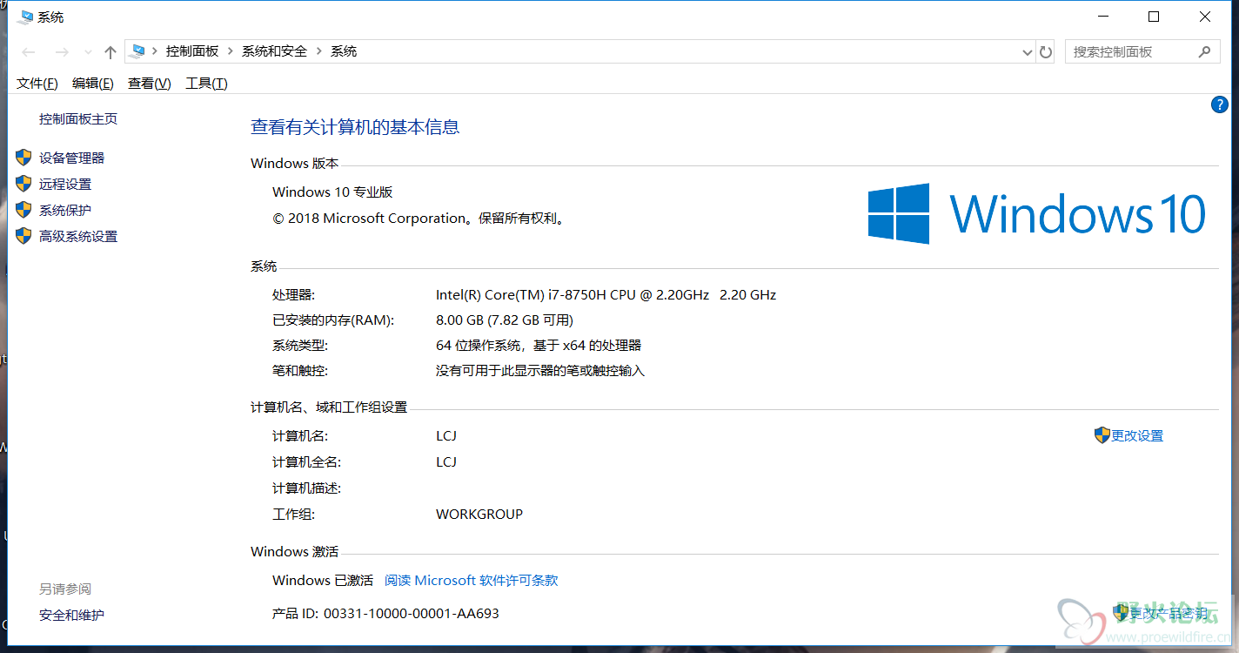Screen dimensions: 1239x653
Task: Click the shield icon beside 高级系统设置
Action: 23,236
